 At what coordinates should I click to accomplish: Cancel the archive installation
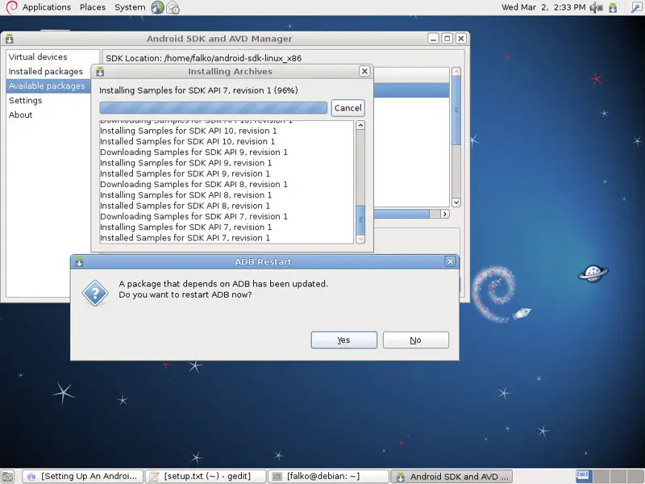point(347,108)
